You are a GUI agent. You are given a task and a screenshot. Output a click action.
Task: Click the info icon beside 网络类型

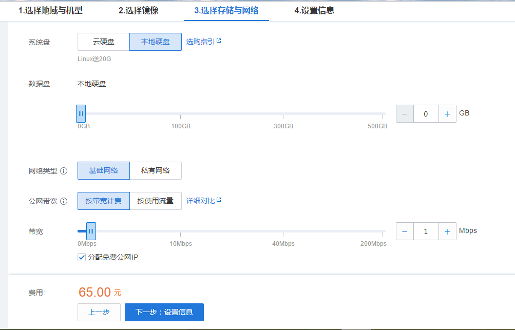[64, 171]
